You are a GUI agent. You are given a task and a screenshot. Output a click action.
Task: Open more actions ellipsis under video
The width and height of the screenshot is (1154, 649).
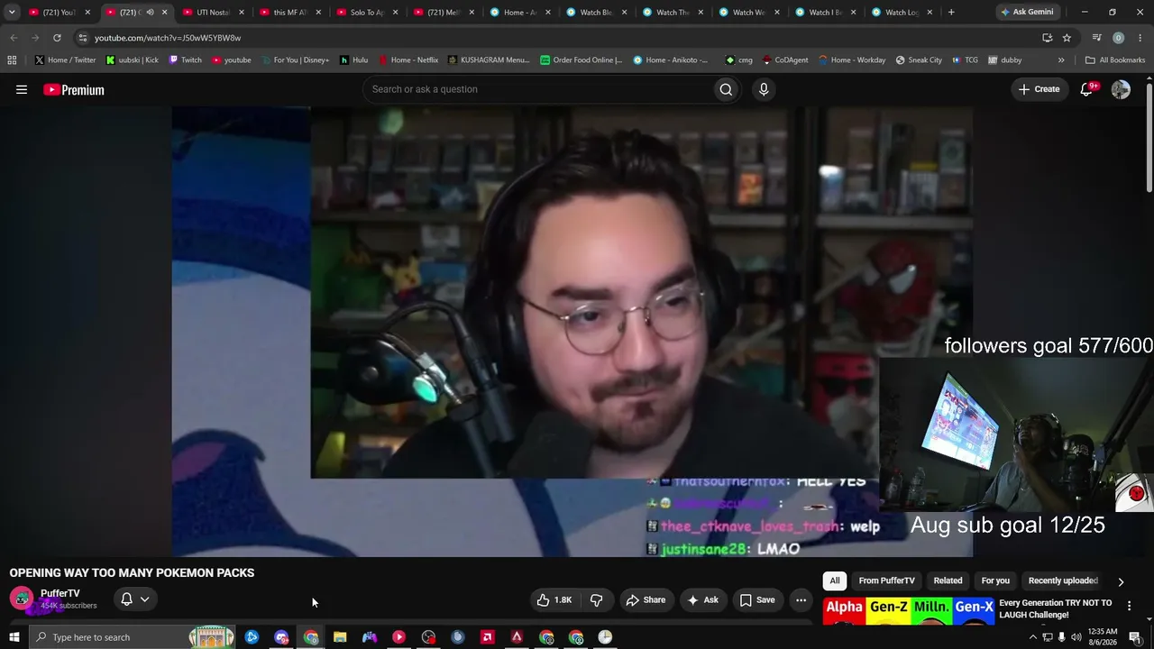pos(801,599)
